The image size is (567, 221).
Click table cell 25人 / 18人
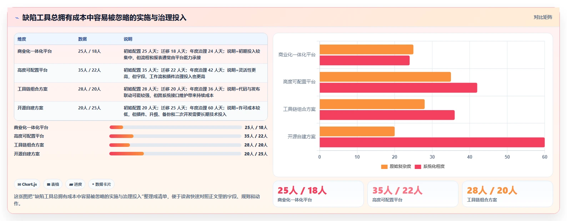point(90,51)
